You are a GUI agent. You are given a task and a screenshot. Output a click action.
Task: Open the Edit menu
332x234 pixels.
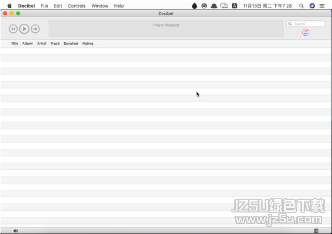pyautogui.click(x=58, y=6)
